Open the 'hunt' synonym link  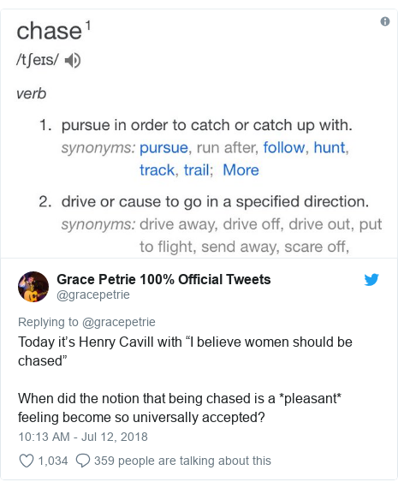pos(330,147)
